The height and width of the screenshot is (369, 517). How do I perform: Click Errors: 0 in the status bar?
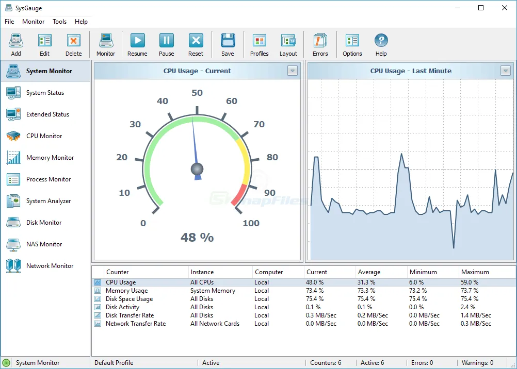(422, 363)
